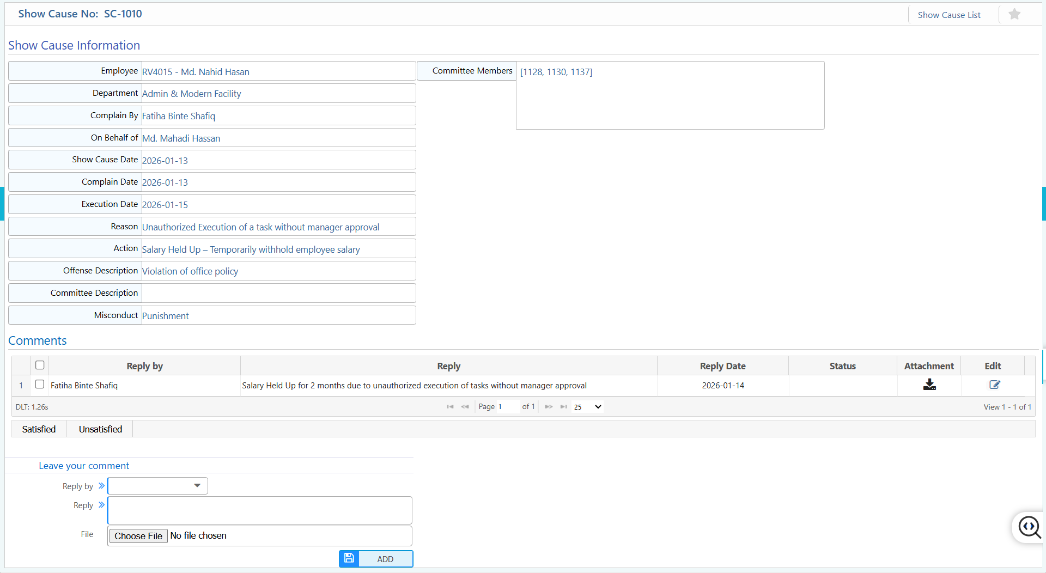Viewport: 1046px width, 573px height.
Task: Jump to last page of comments
Action: [x=564, y=406]
